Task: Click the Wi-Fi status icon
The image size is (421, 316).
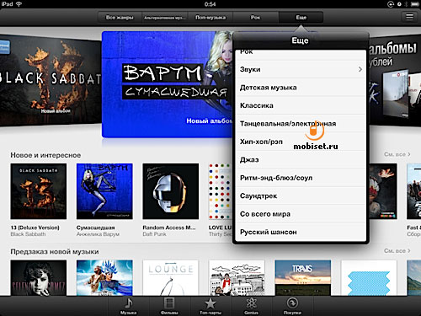Action: 19,4
